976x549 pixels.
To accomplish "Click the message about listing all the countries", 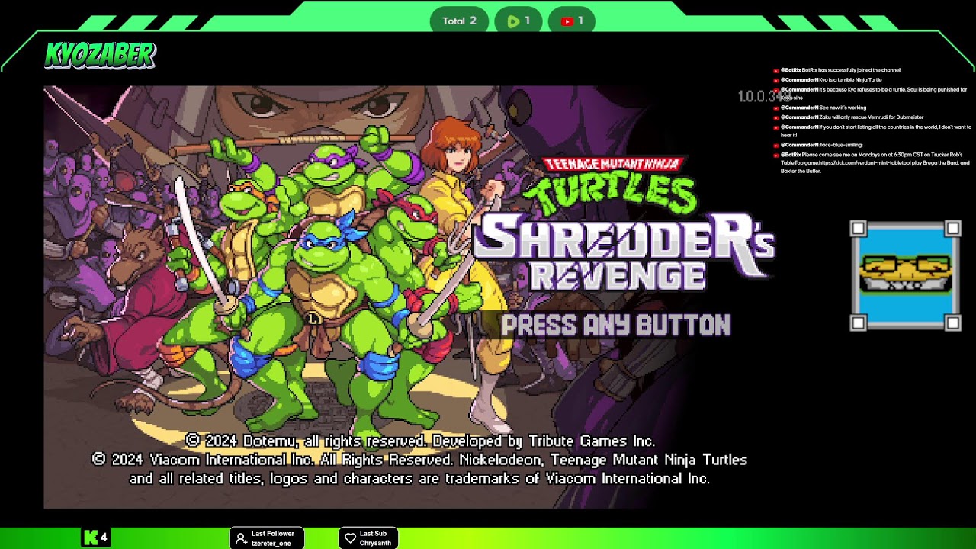I will (x=876, y=131).
